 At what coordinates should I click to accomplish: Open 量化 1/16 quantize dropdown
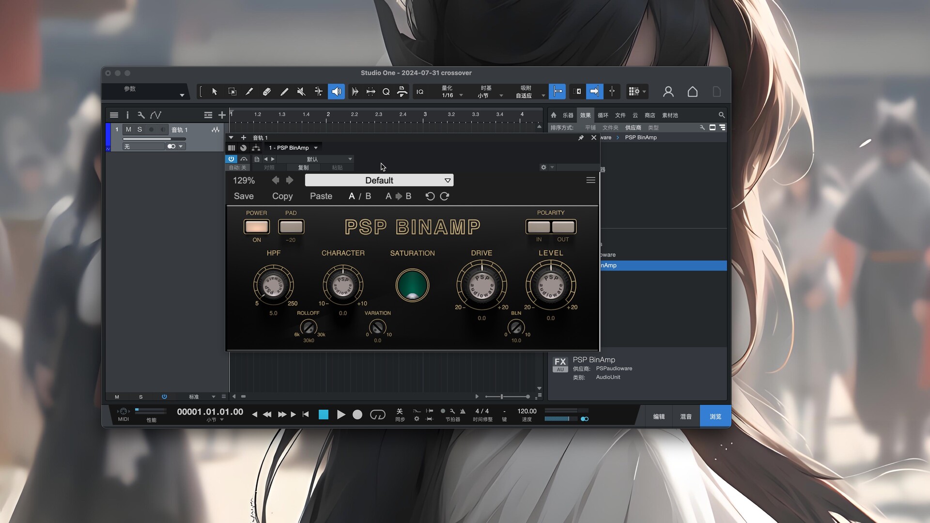tap(451, 92)
